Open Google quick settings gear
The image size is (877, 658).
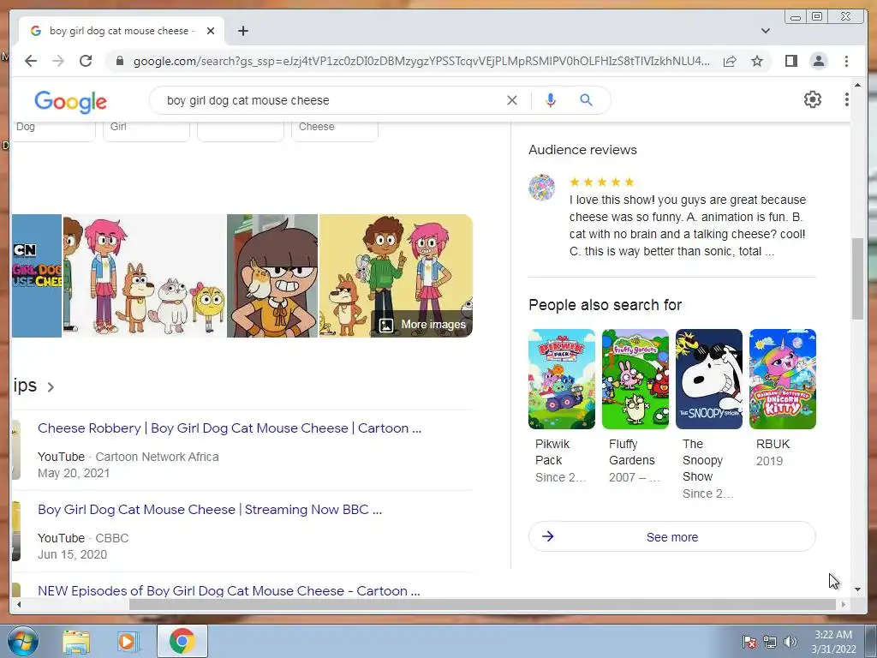813,99
